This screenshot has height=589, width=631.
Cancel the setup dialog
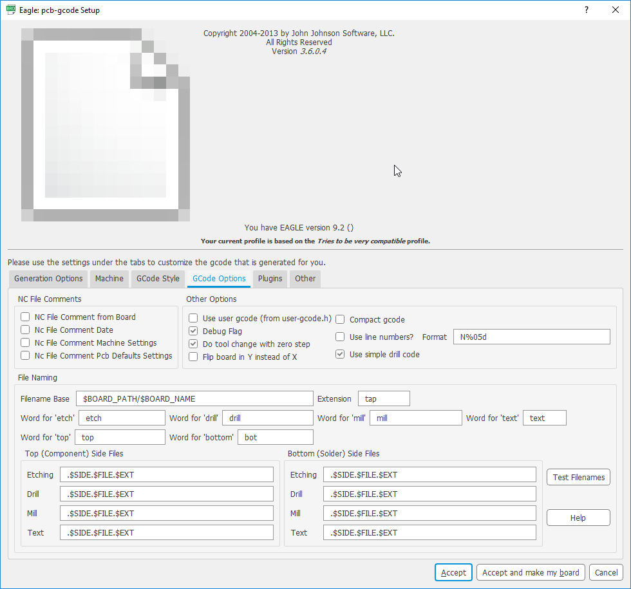coord(606,572)
